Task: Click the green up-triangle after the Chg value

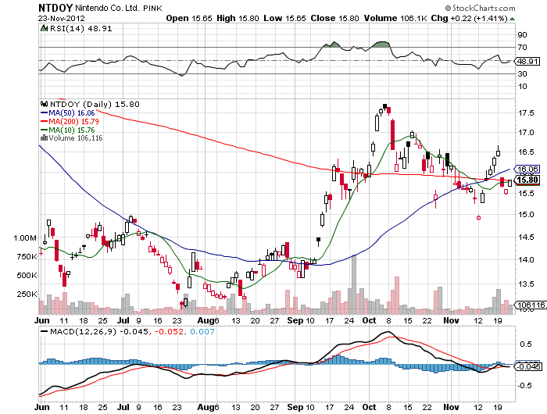Action: 512,19
